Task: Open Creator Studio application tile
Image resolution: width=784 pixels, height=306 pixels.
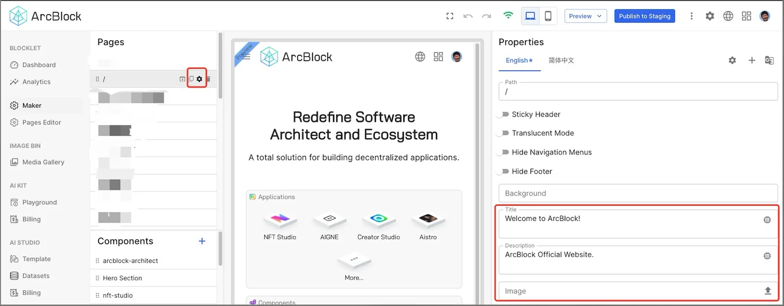Action: pyautogui.click(x=379, y=227)
